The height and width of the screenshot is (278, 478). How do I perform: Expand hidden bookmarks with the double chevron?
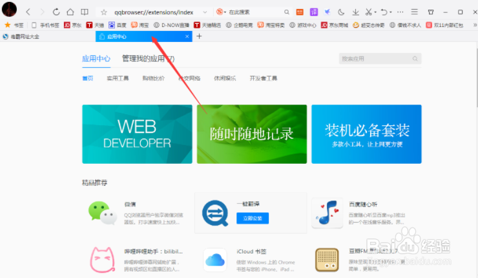475,25
